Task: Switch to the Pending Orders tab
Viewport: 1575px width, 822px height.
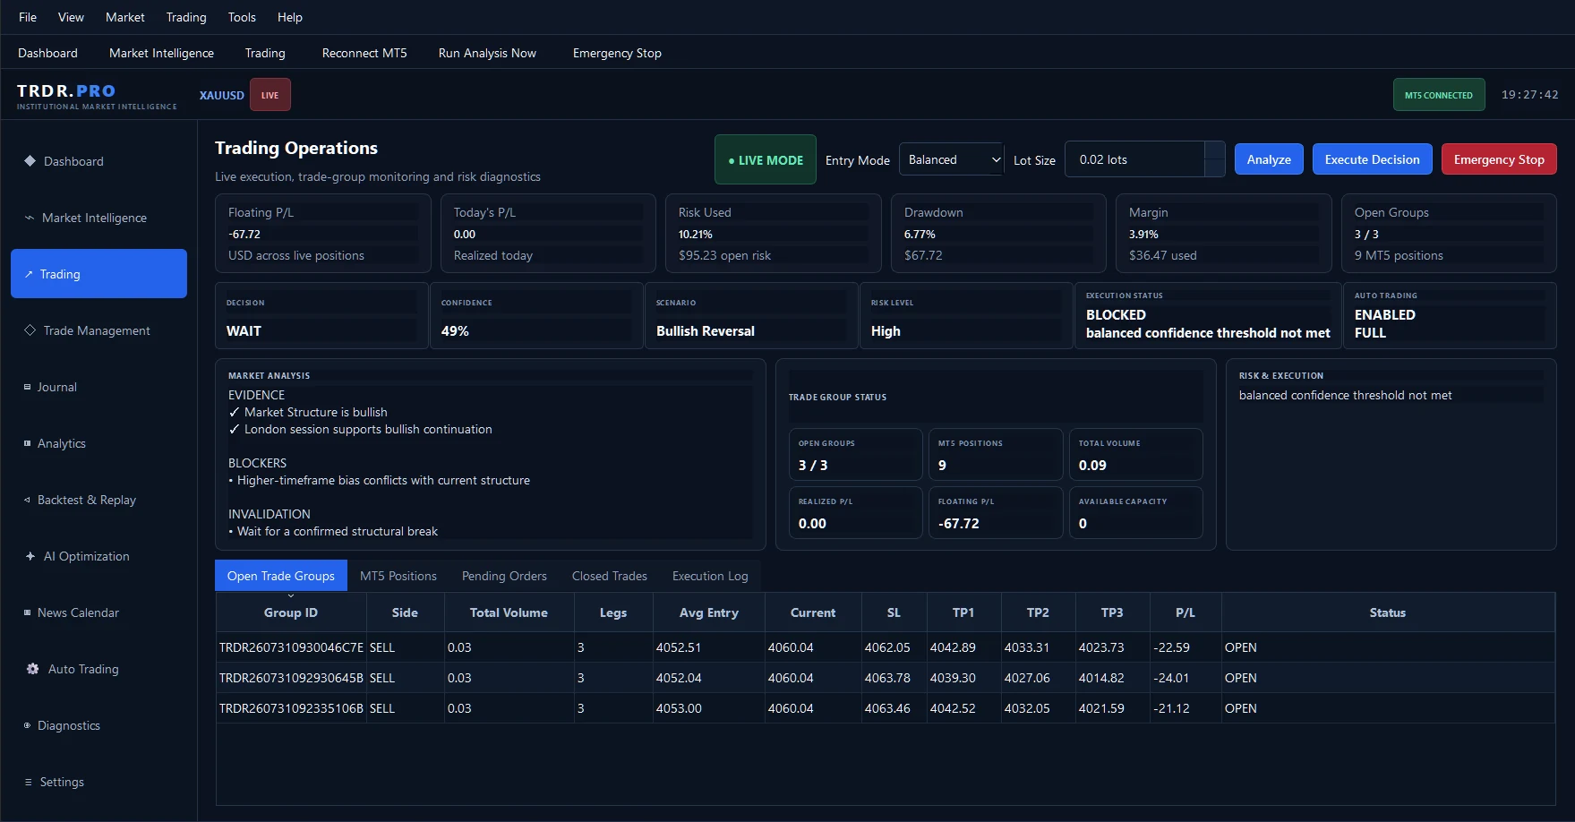Action: tap(504, 576)
